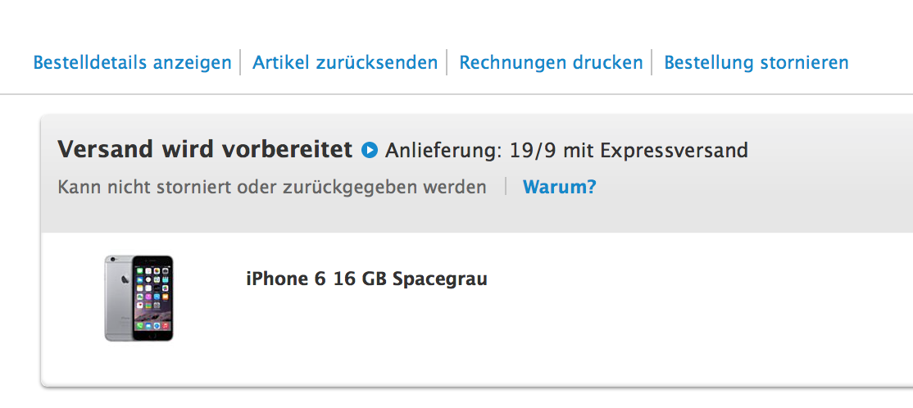Click the iPhone front screen in the product image
The height and width of the screenshot is (408, 913).
click(x=152, y=297)
